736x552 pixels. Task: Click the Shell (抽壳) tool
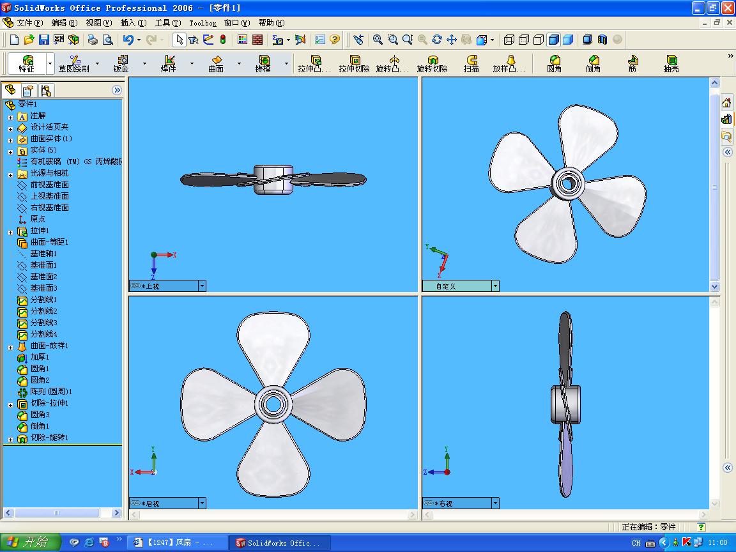click(x=671, y=63)
